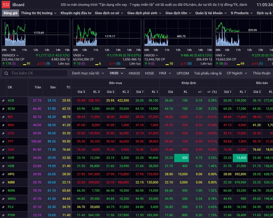Expand Thông tin thị trường menu
This screenshot has height=218, width=273.
click(39, 13)
